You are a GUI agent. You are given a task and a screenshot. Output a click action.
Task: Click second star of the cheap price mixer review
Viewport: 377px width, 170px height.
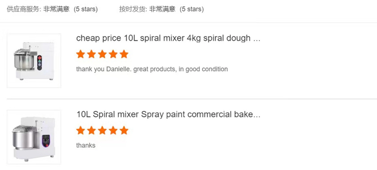coord(91,54)
